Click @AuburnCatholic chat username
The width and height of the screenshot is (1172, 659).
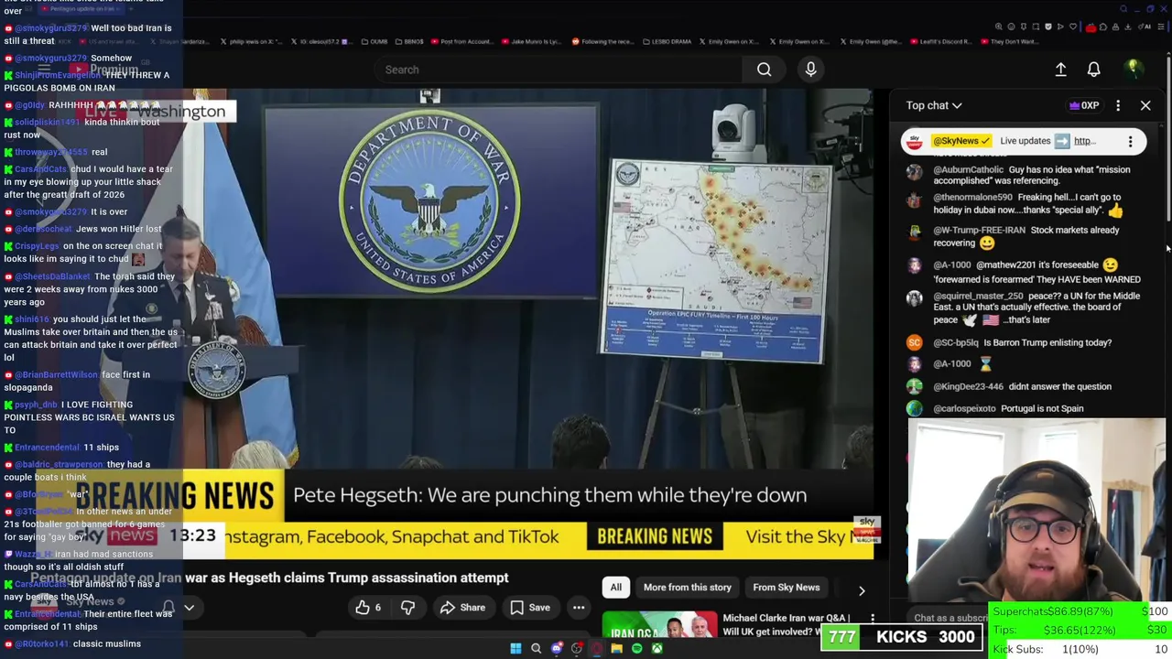point(969,169)
